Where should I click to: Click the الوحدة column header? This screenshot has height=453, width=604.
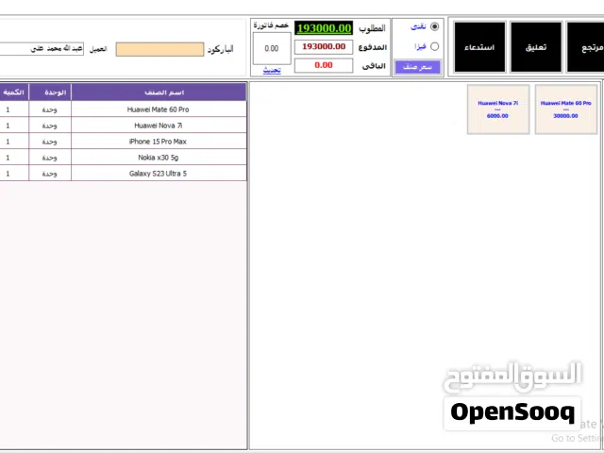tap(50, 92)
